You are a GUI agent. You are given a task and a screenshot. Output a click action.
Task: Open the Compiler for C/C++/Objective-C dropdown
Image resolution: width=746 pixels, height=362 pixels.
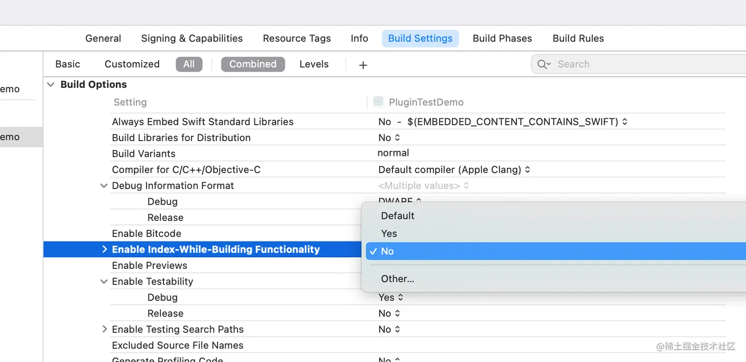pyautogui.click(x=454, y=170)
